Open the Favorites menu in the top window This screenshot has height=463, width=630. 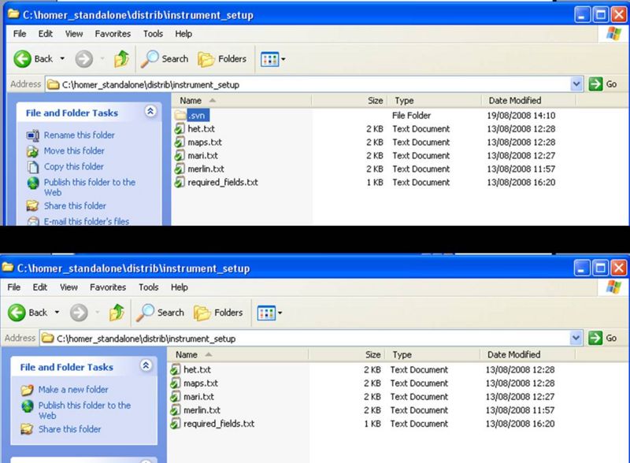113,35
